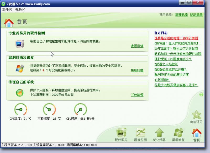This screenshot has width=210, height=153.
Task: Open the CNM惊爆 web game log link
Action: [177, 43]
